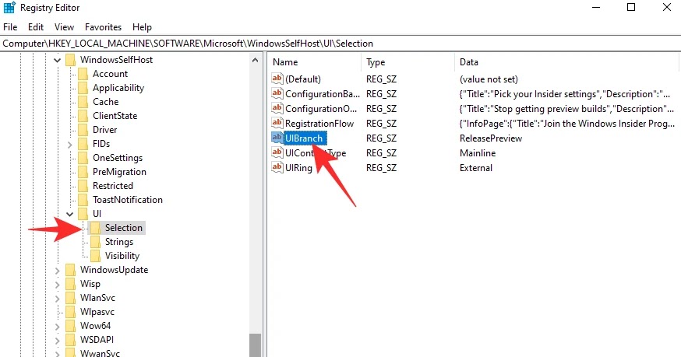This screenshot has height=357, width=681.
Task: Click the OneSettings folder icon
Action: click(83, 158)
